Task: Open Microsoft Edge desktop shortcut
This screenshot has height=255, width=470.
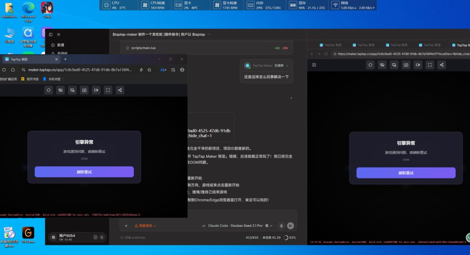Action: tap(28, 12)
